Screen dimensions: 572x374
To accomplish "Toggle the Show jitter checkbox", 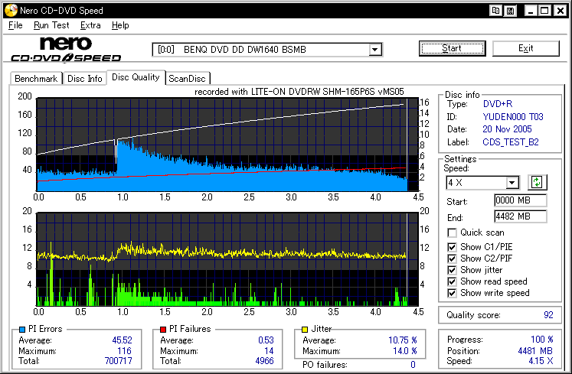I will click(453, 270).
